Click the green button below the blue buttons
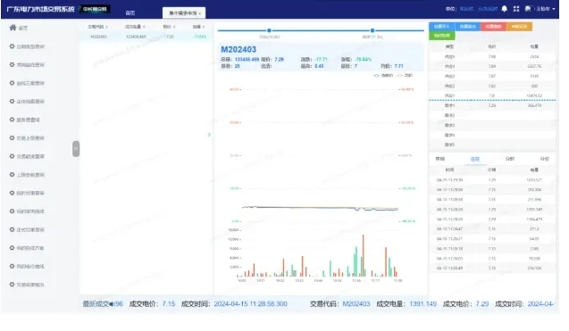This screenshot has height=331, width=569. coord(442,36)
